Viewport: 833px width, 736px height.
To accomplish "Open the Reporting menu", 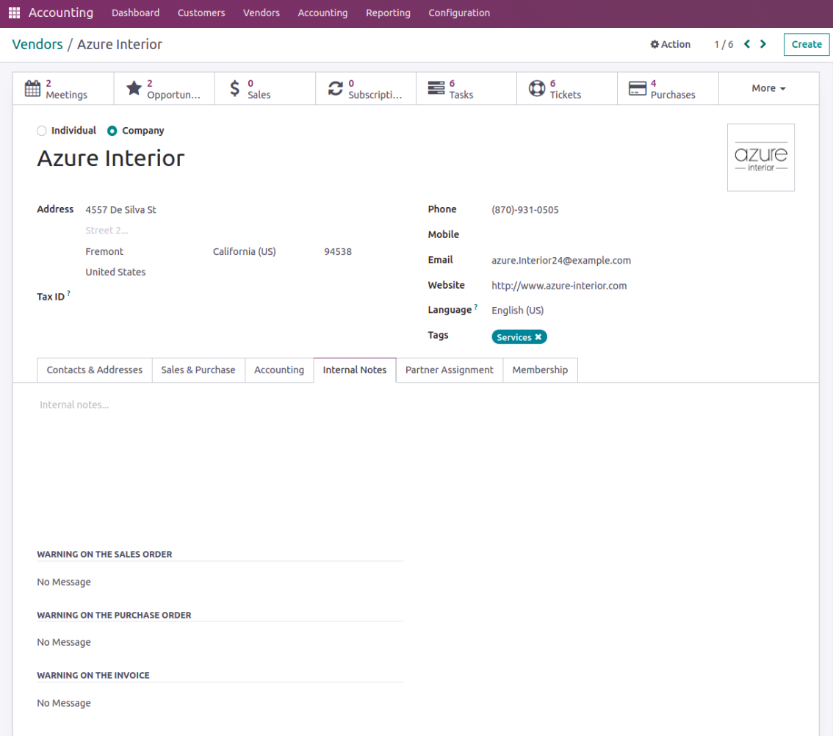I will [388, 12].
